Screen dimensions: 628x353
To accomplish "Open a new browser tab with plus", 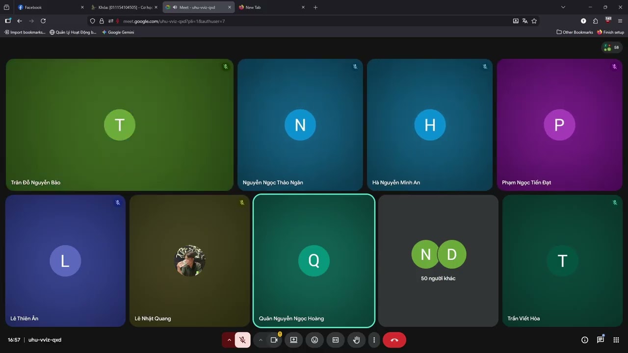I will point(315,7).
